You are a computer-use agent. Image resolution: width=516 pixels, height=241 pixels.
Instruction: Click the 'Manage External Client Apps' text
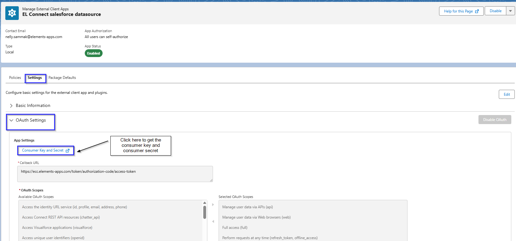pos(46,9)
